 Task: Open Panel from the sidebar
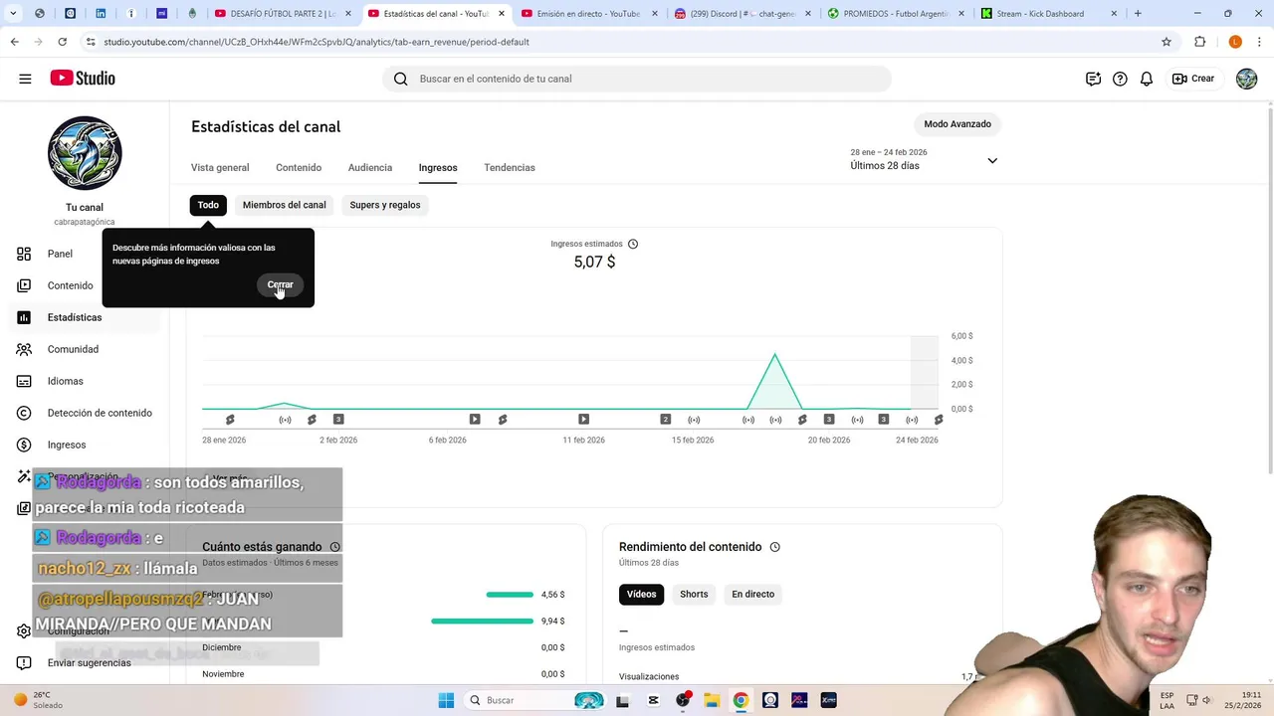click(x=60, y=254)
